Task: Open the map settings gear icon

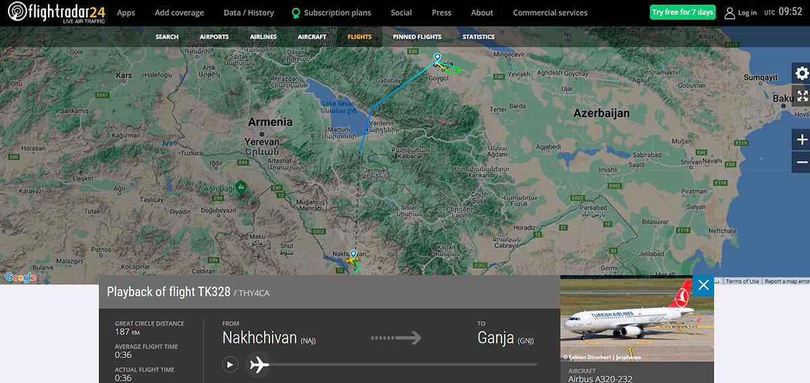Action: coord(801,73)
